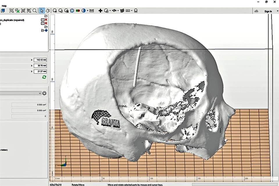The width and height of the screenshot is (279, 186).
Task: Click the green refresh arrows icon
Action: (44, 77)
